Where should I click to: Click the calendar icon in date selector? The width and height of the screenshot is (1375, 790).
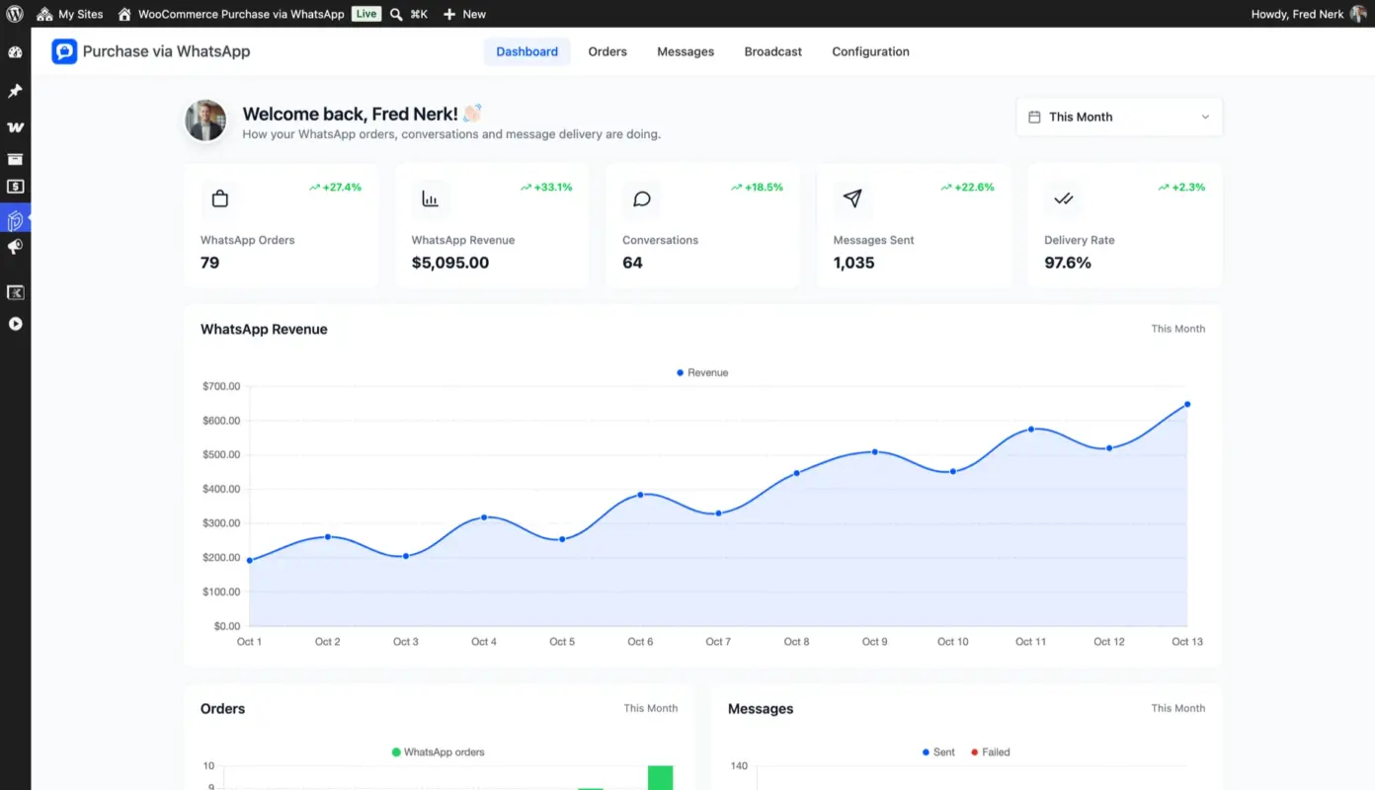tap(1034, 117)
